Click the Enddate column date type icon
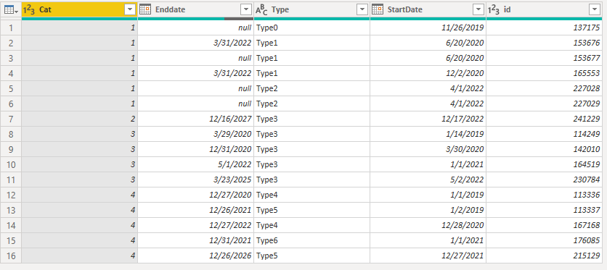 [x=144, y=10]
